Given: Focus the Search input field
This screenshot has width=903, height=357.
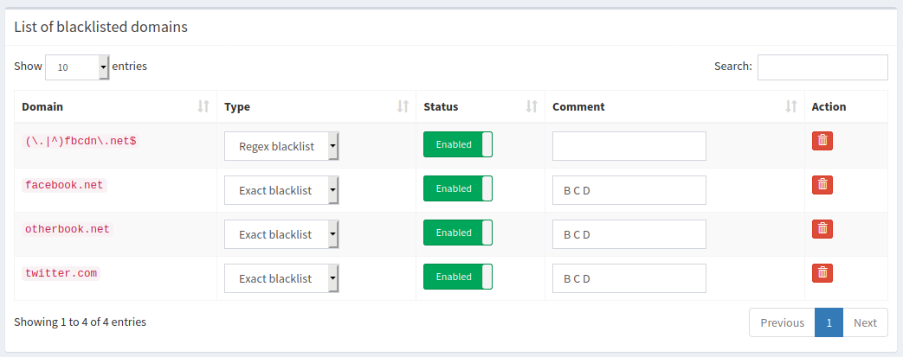Looking at the screenshot, I should [x=822, y=67].
